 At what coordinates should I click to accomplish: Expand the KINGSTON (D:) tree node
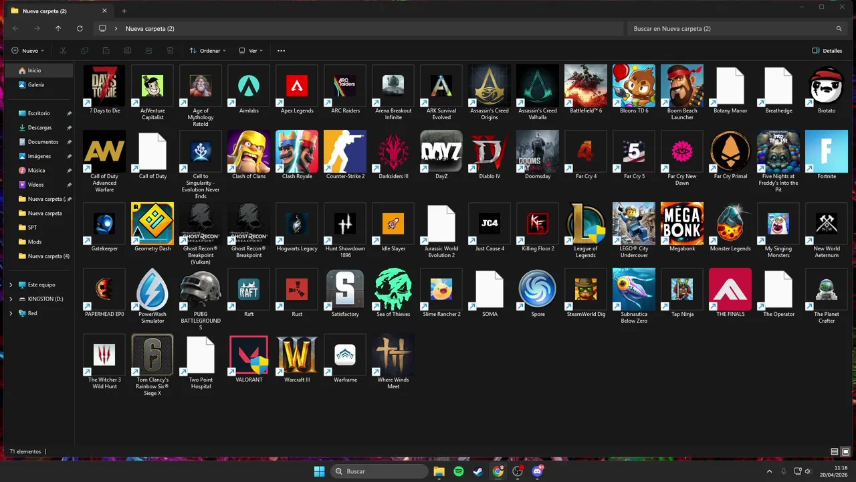point(11,299)
